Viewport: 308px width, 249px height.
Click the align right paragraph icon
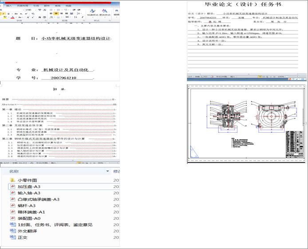point(61,14)
